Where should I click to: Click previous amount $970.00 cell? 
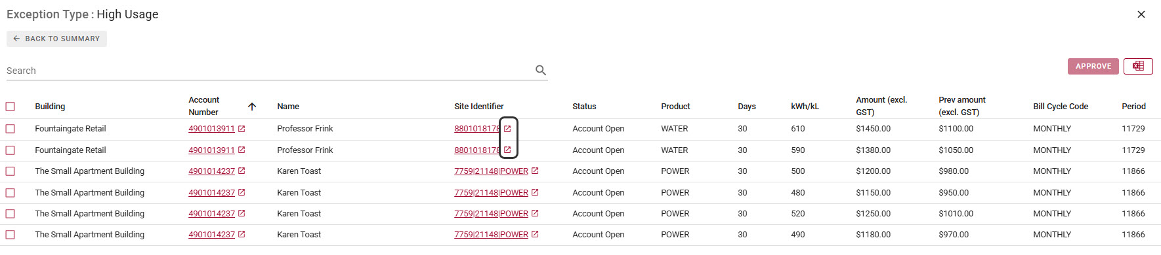pyautogui.click(x=954, y=235)
